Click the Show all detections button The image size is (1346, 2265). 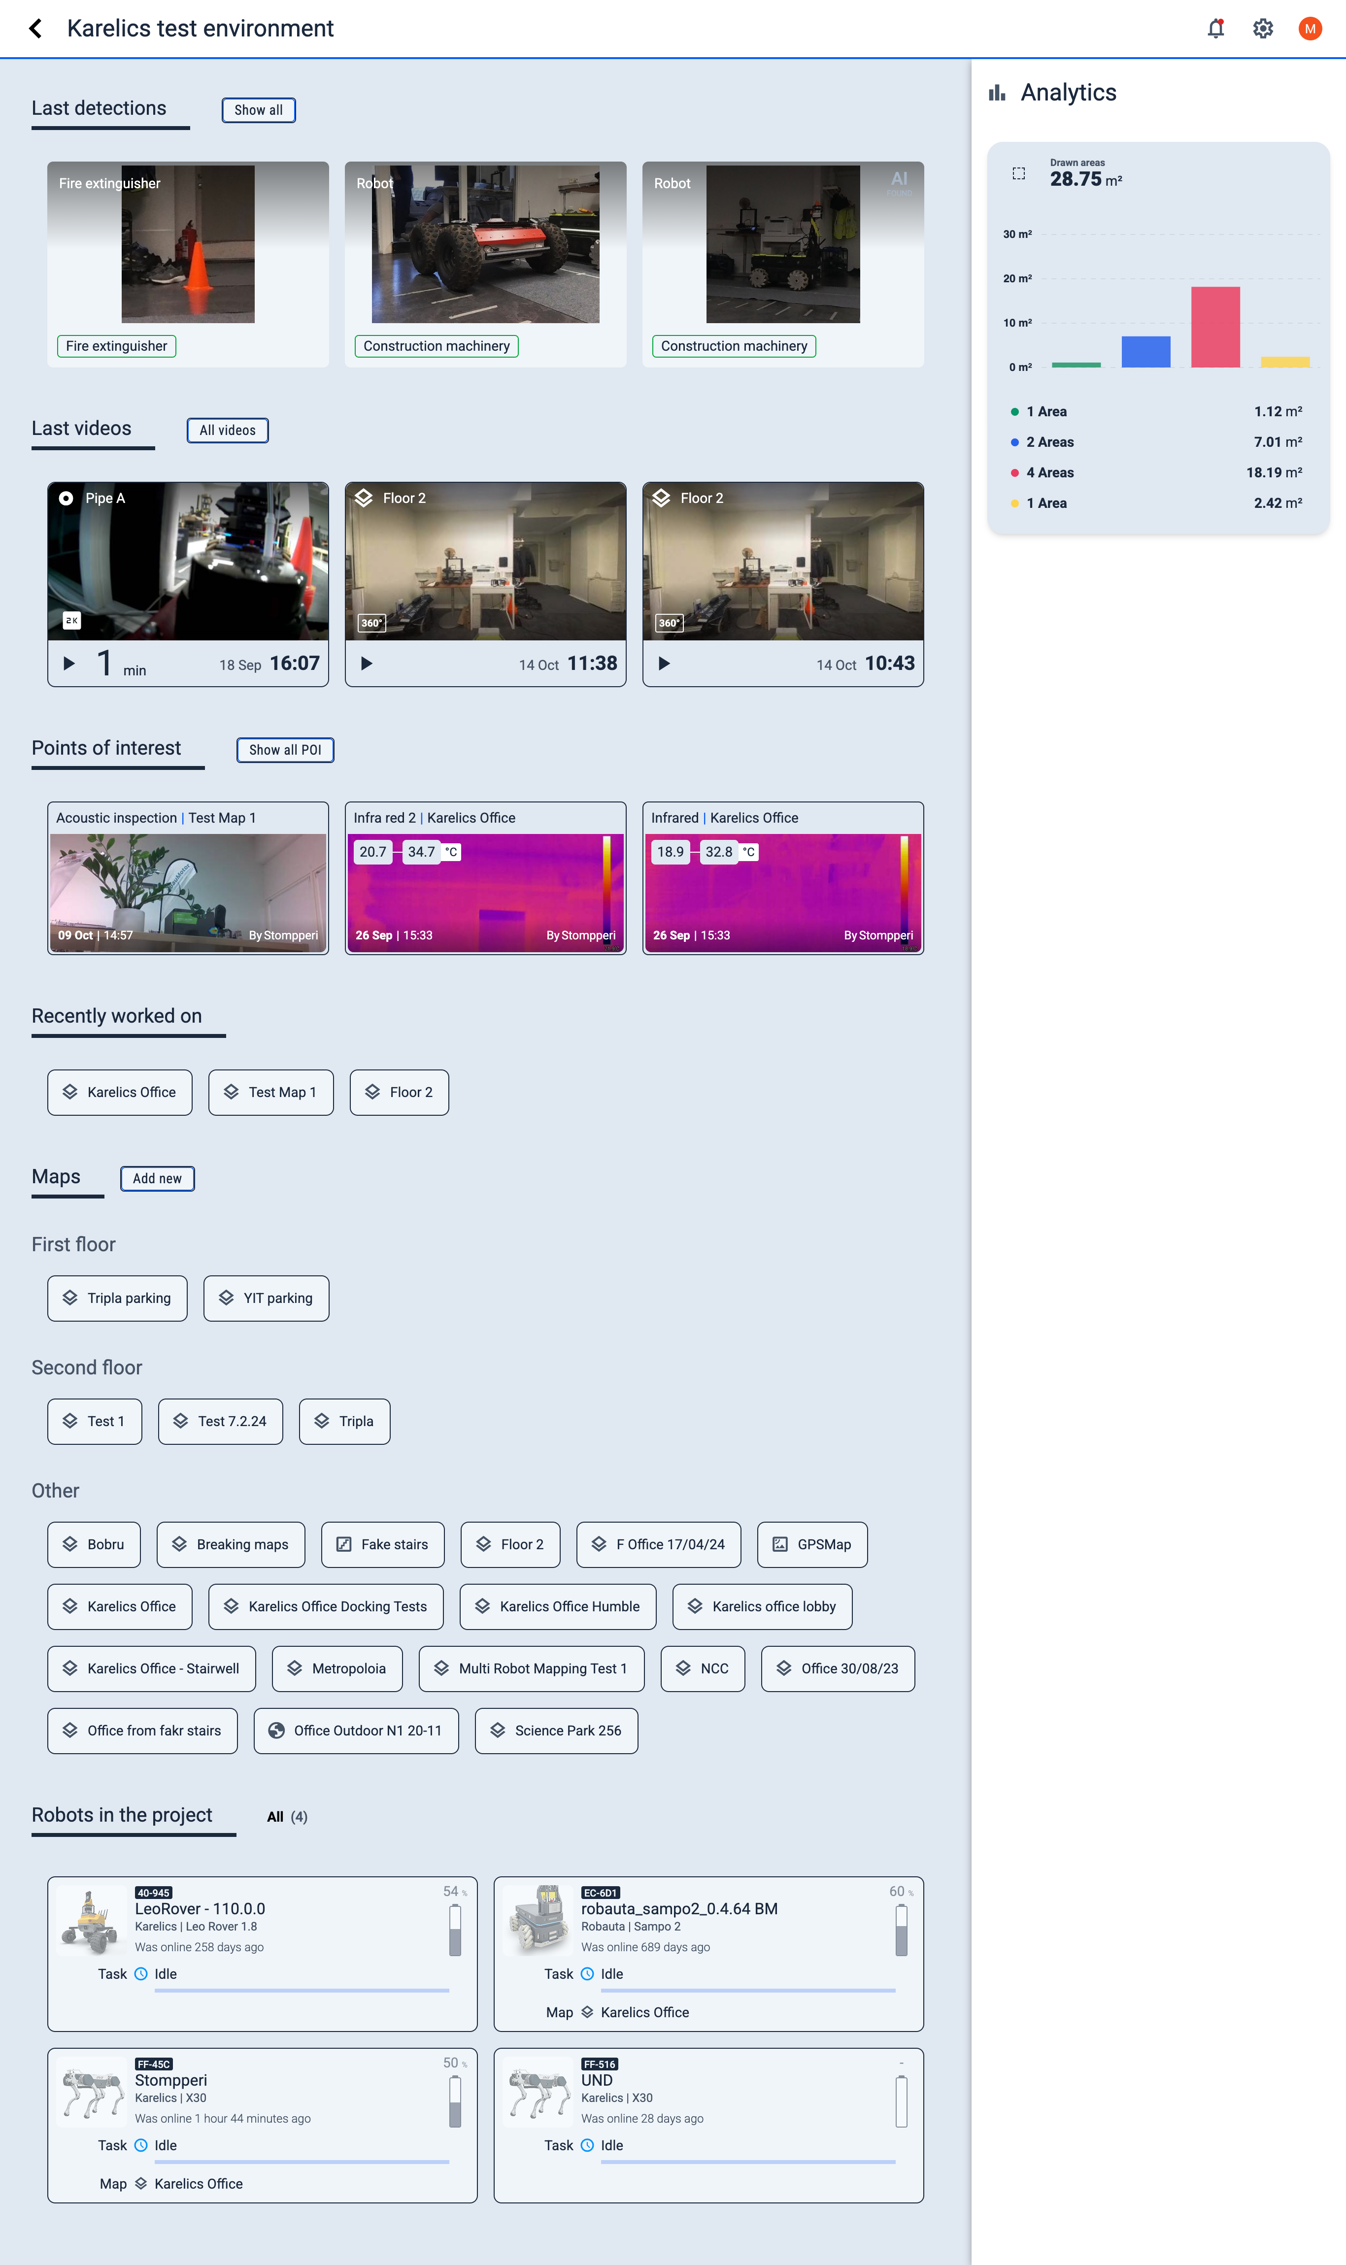(x=259, y=110)
